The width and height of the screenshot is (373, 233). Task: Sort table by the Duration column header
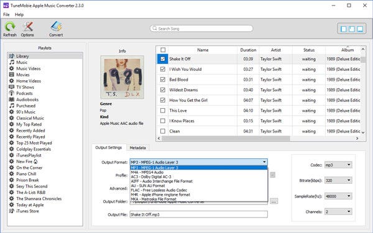[x=248, y=50]
